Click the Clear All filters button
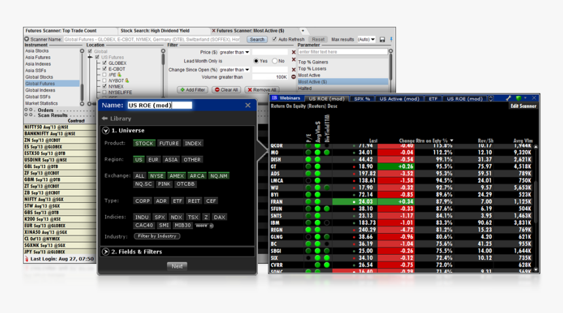This screenshot has width=563, height=313. click(227, 90)
